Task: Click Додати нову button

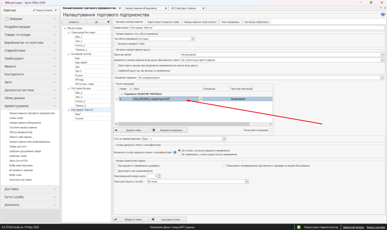Action: coord(132,130)
